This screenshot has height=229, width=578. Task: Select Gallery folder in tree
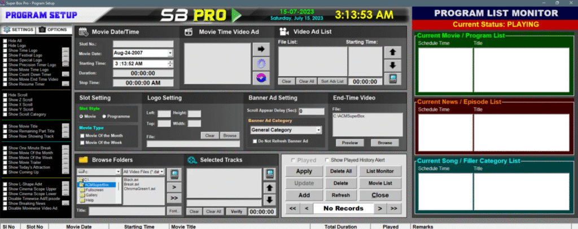91,195
